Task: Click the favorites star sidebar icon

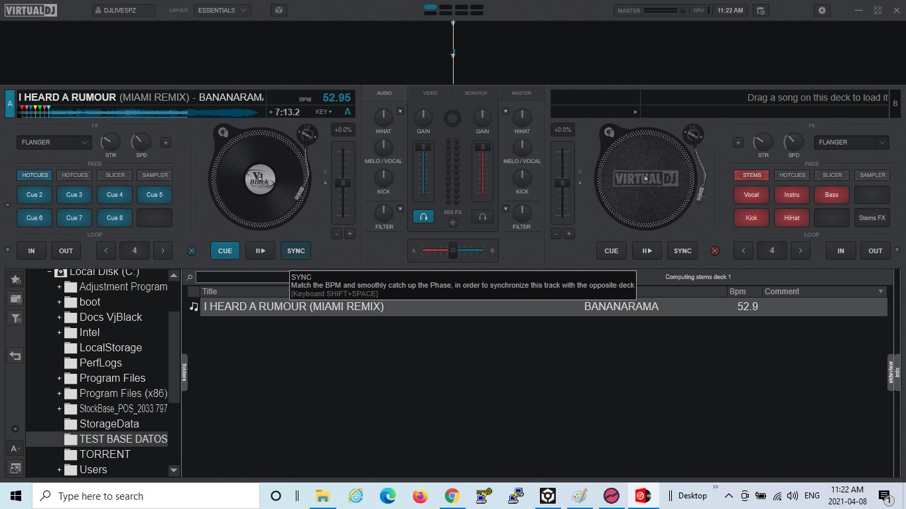Action: tap(15, 280)
